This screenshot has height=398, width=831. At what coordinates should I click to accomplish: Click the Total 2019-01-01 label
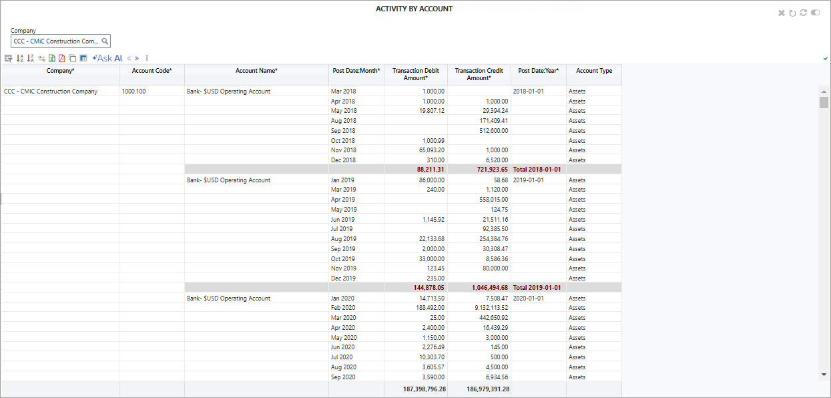click(x=537, y=288)
